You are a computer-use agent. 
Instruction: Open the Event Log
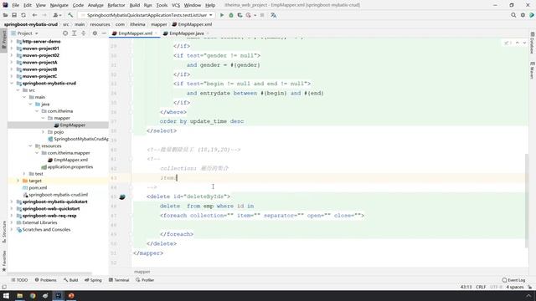pos(513,280)
